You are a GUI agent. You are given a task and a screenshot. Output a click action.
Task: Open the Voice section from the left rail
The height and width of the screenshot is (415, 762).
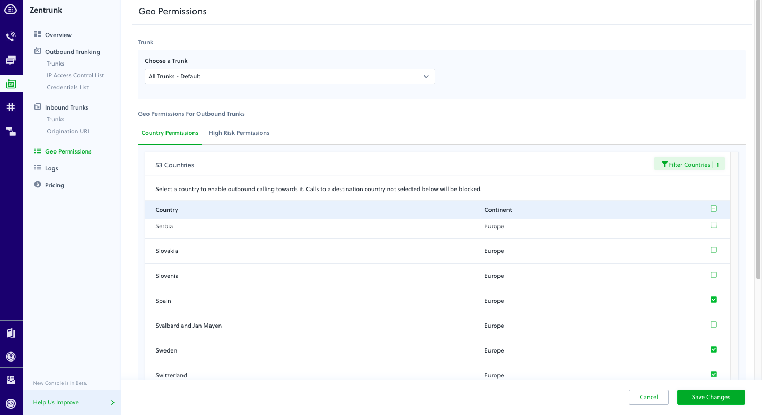click(x=11, y=36)
